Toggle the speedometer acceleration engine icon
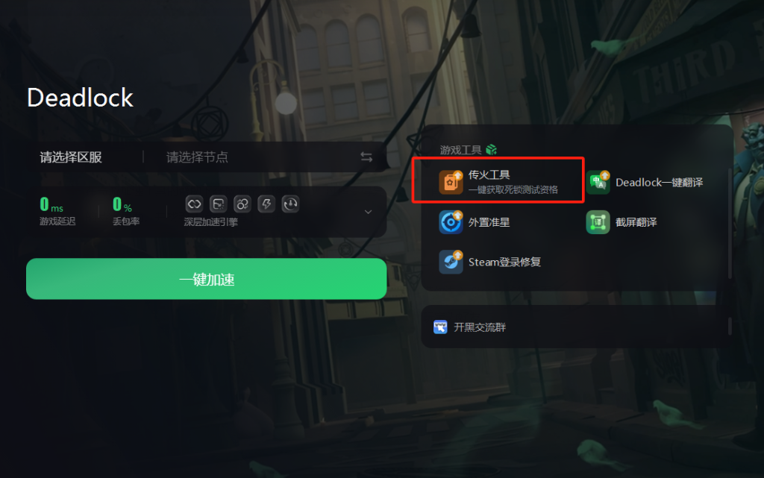Image resolution: width=764 pixels, height=478 pixels. click(291, 204)
